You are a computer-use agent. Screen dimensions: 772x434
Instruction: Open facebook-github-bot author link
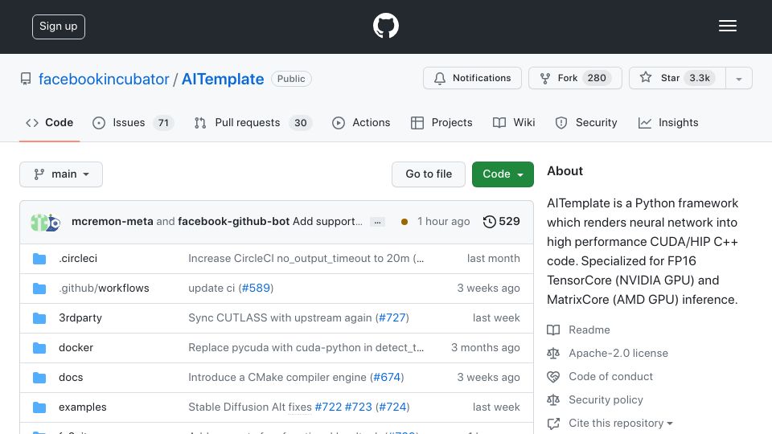click(x=233, y=222)
